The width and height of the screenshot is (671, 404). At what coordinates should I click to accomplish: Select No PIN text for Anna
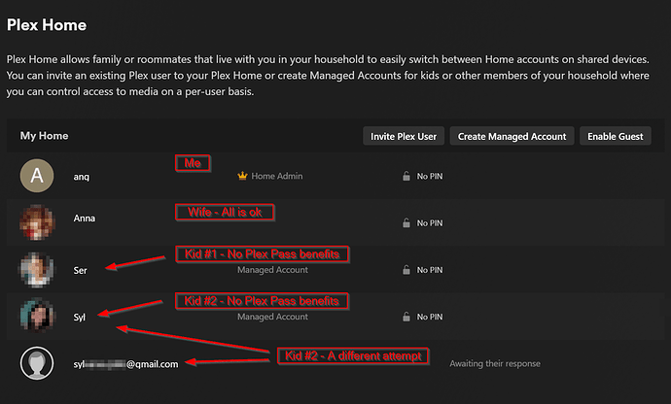(430, 223)
